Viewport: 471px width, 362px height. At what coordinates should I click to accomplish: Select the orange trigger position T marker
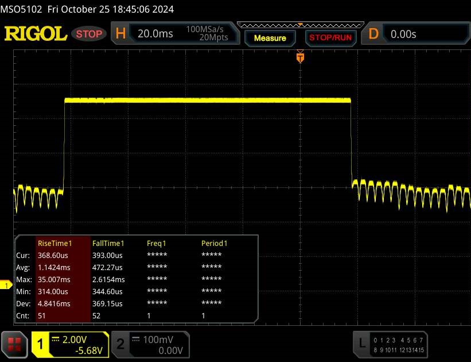point(300,57)
